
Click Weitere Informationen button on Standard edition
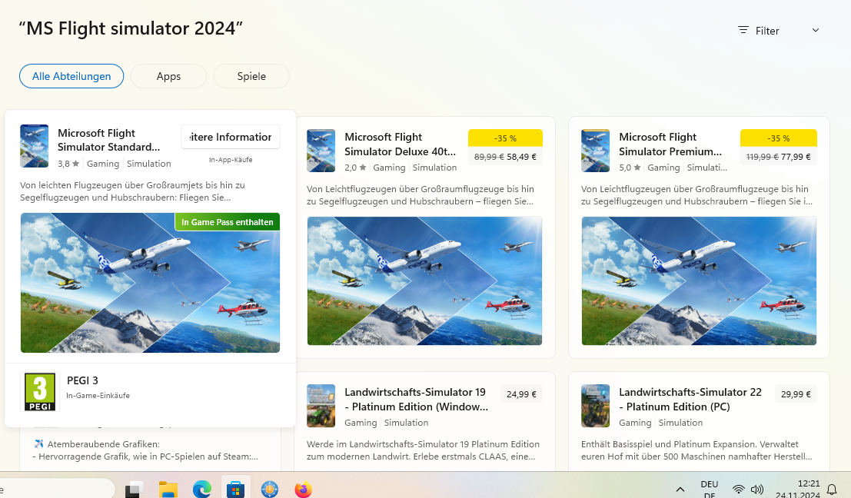point(231,137)
